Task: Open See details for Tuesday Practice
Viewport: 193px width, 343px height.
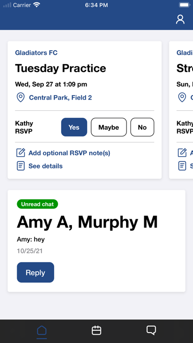Action: [45, 166]
